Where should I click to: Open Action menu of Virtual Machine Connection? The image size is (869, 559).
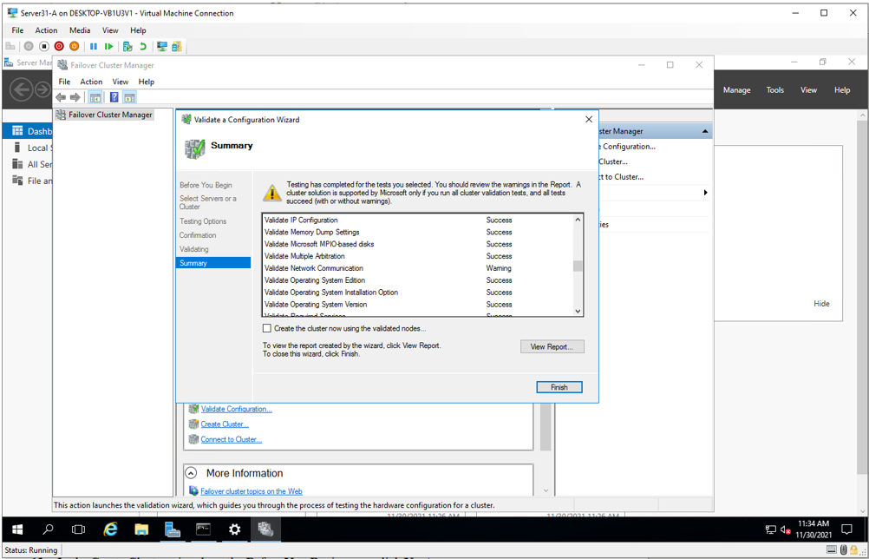tap(46, 30)
